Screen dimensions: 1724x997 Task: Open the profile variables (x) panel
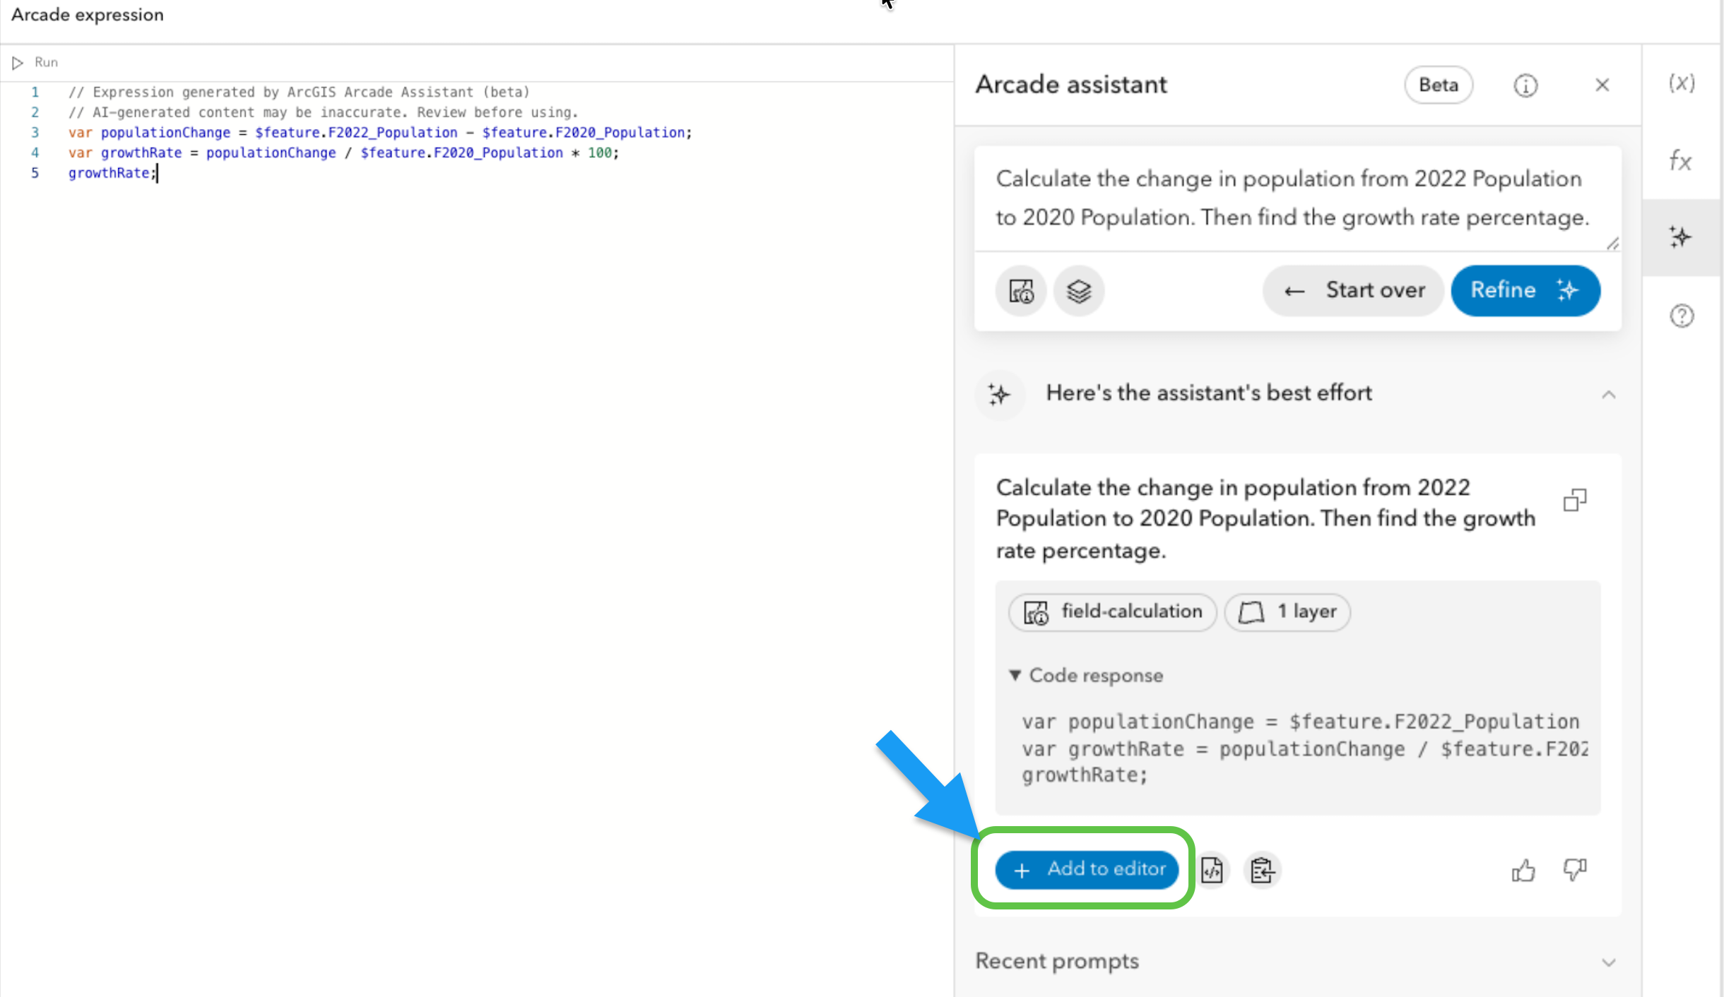click(x=1682, y=83)
